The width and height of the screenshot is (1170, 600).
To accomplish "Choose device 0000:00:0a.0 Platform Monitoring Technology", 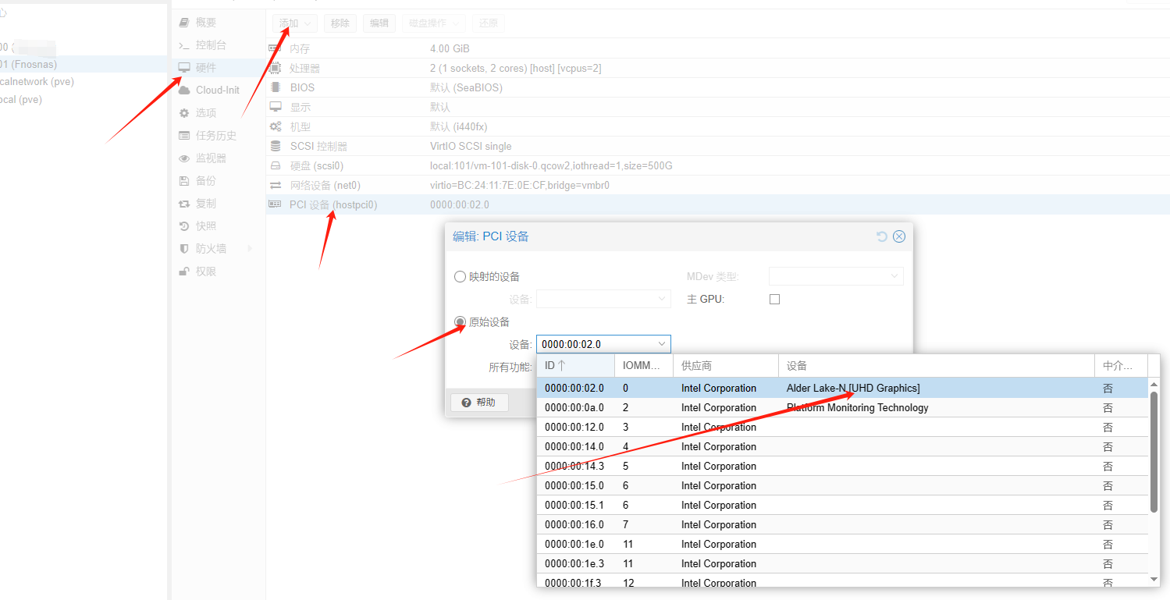I will click(x=842, y=407).
